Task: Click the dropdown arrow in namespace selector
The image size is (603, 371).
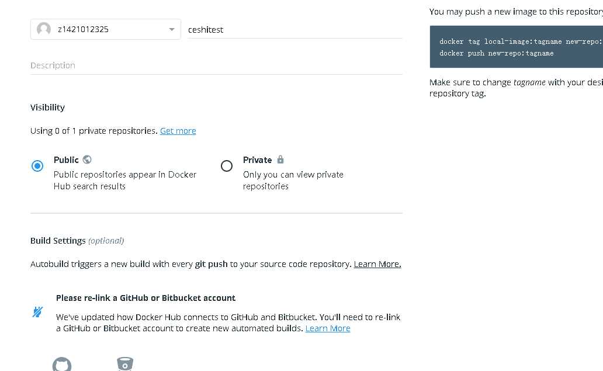Action: point(172,29)
